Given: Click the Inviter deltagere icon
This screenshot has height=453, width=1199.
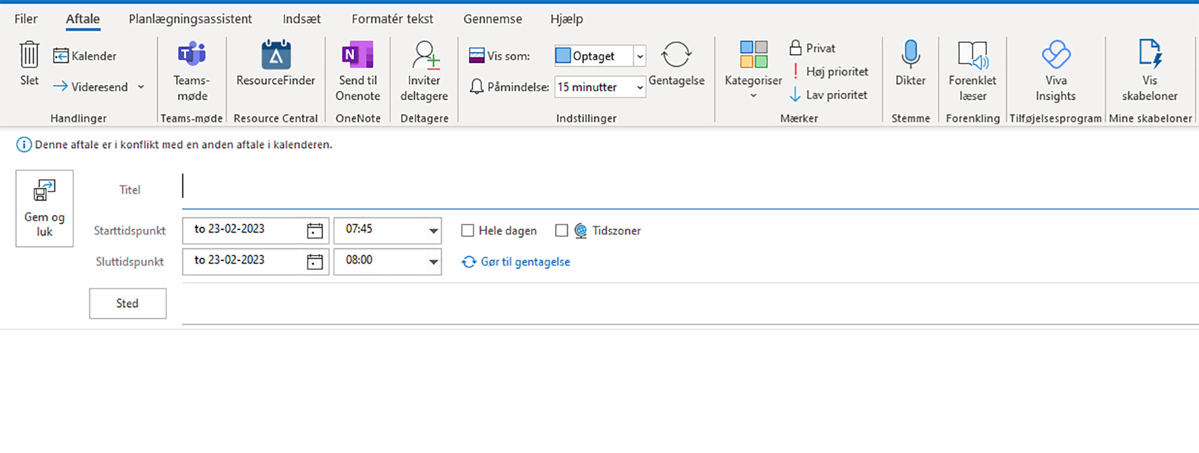Looking at the screenshot, I should coord(424,55).
